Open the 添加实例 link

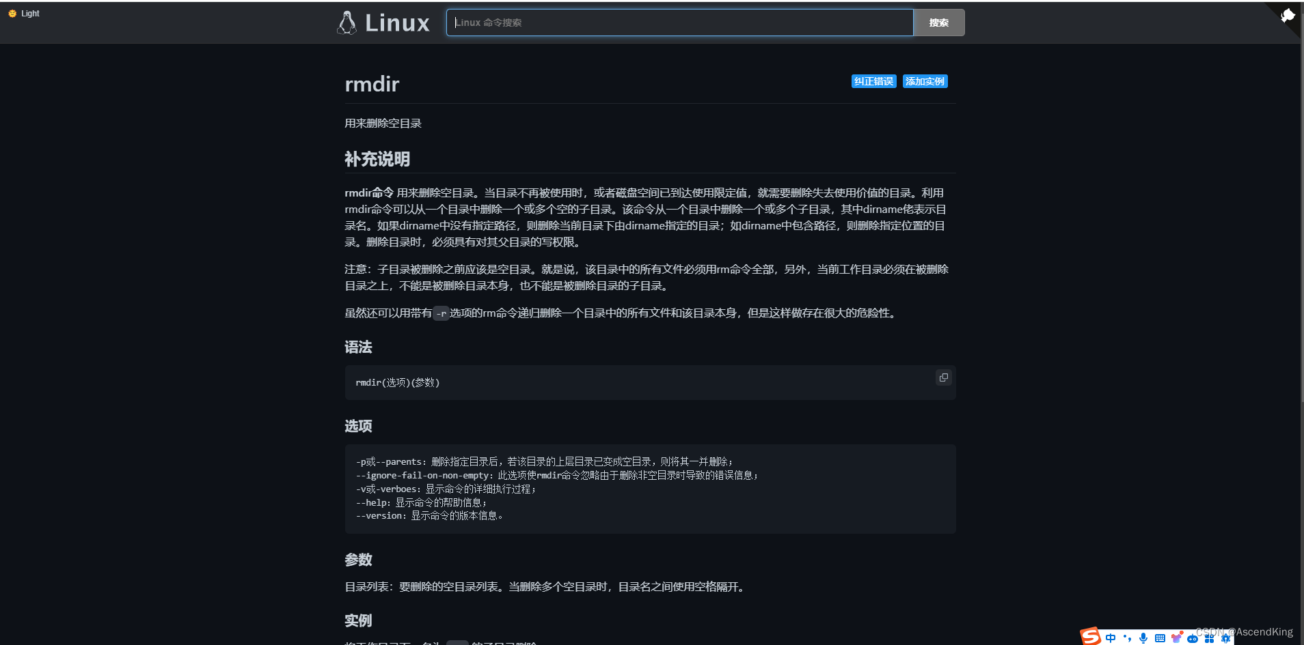tap(925, 81)
